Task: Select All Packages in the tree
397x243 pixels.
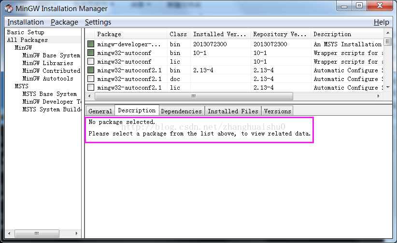Action: click(28, 40)
